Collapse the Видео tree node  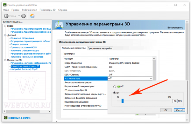[5, 26]
